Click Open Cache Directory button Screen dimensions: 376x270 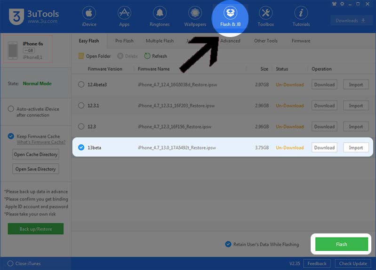36,154
